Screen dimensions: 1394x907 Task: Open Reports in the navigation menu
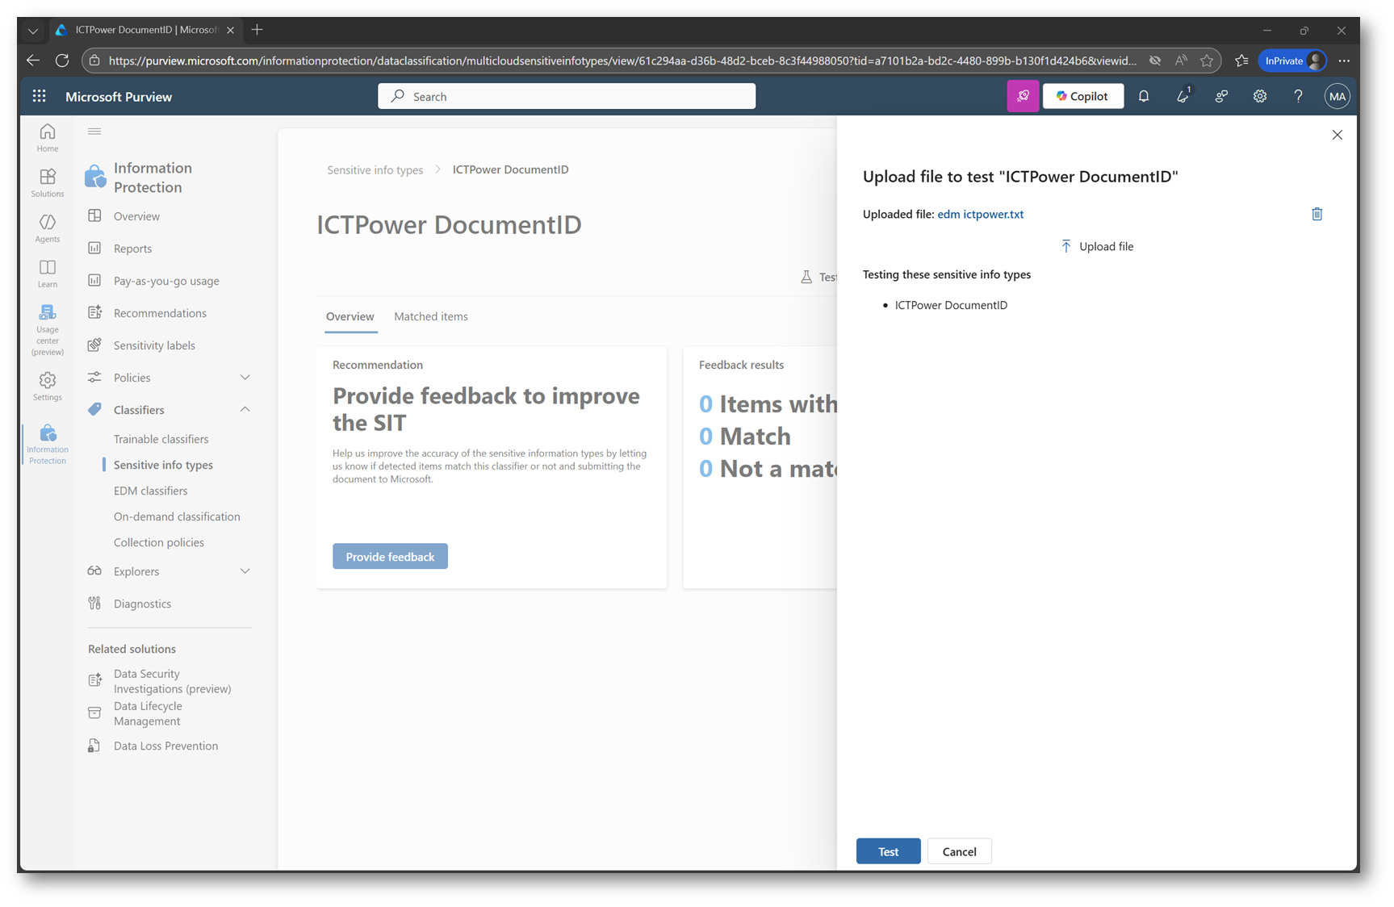click(132, 249)
